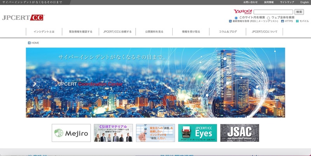Viewport: 311px width, 156px height.
Task: Open the 'JPCERT/CCについて' menu item
Action: tap(264, 32)
